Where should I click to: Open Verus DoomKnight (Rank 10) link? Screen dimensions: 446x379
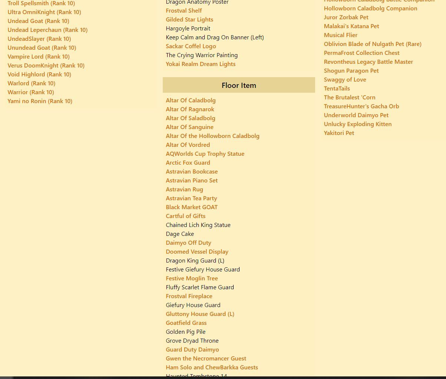pos(46,65)
